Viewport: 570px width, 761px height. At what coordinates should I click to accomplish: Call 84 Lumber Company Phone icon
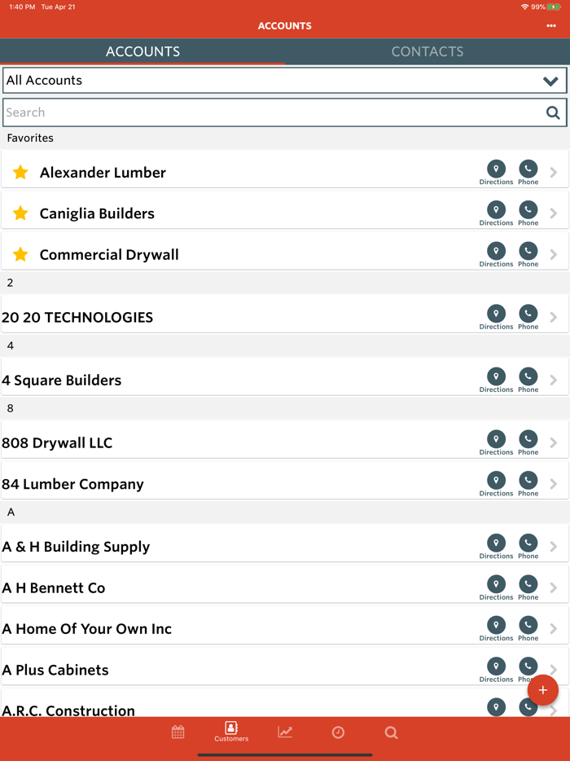528,484
